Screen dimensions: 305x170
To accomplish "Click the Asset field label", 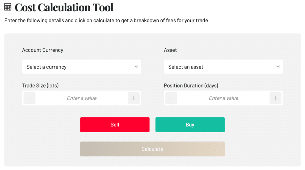I will (170, 50).
